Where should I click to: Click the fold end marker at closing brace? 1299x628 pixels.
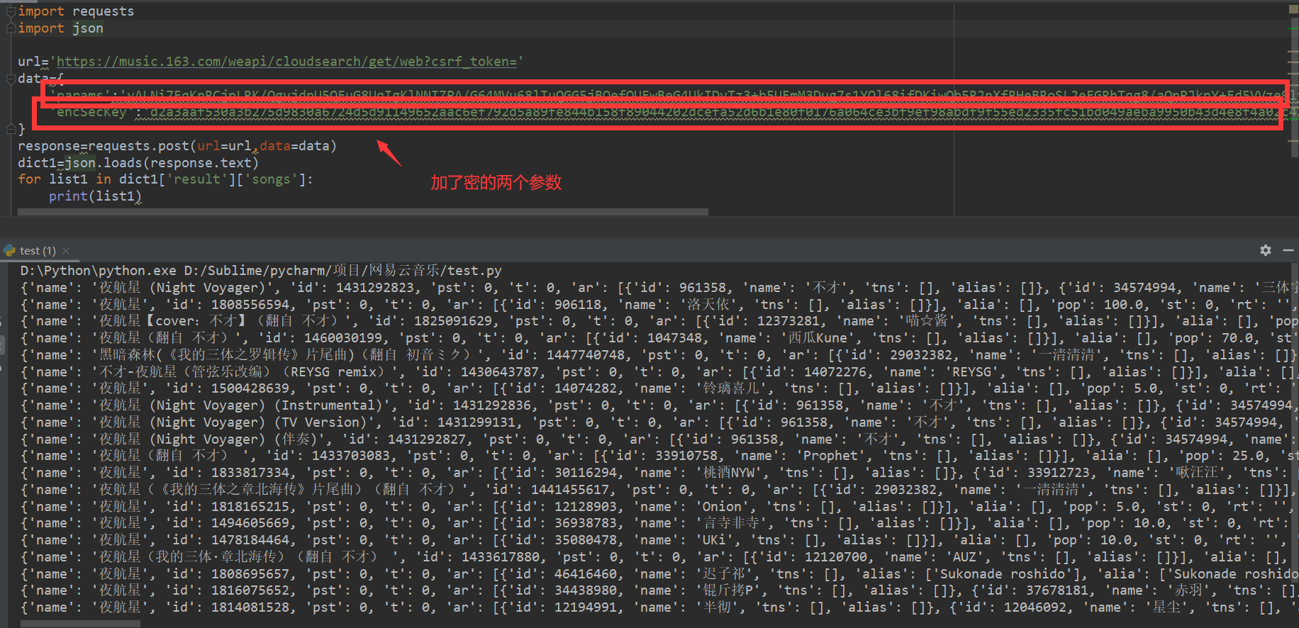click(11, 129)
